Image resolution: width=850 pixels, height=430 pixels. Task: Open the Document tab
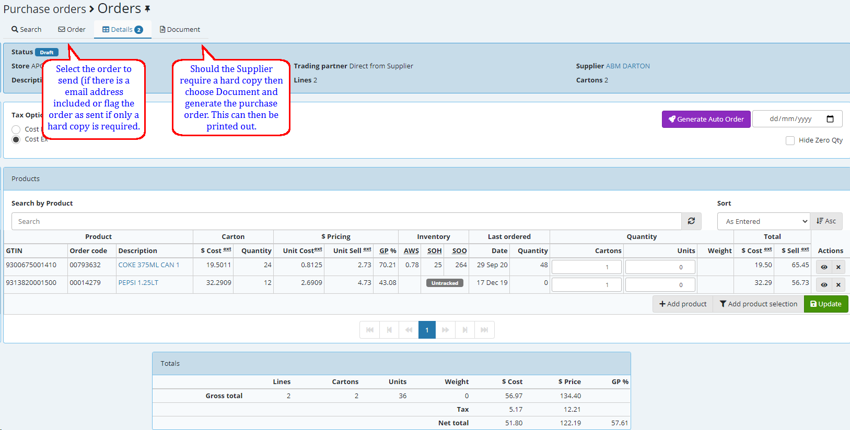pos(180,30)
